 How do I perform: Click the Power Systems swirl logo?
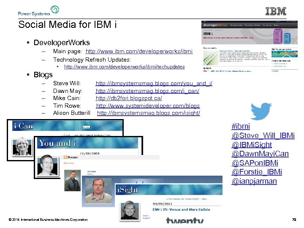54,10
